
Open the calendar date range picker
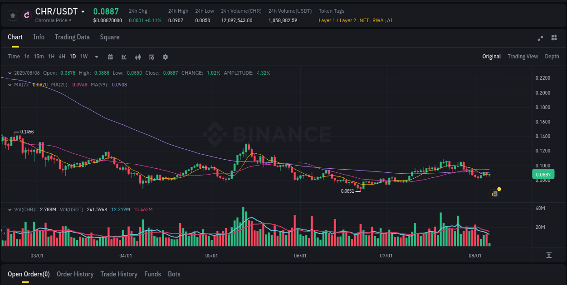(x=110, y=57)
